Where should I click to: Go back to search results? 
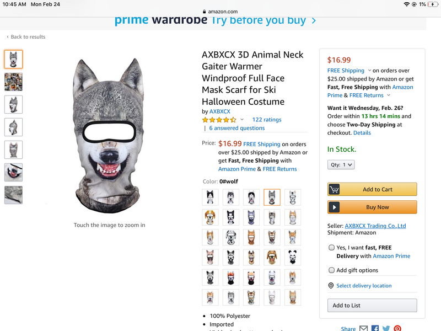point(26,37)
